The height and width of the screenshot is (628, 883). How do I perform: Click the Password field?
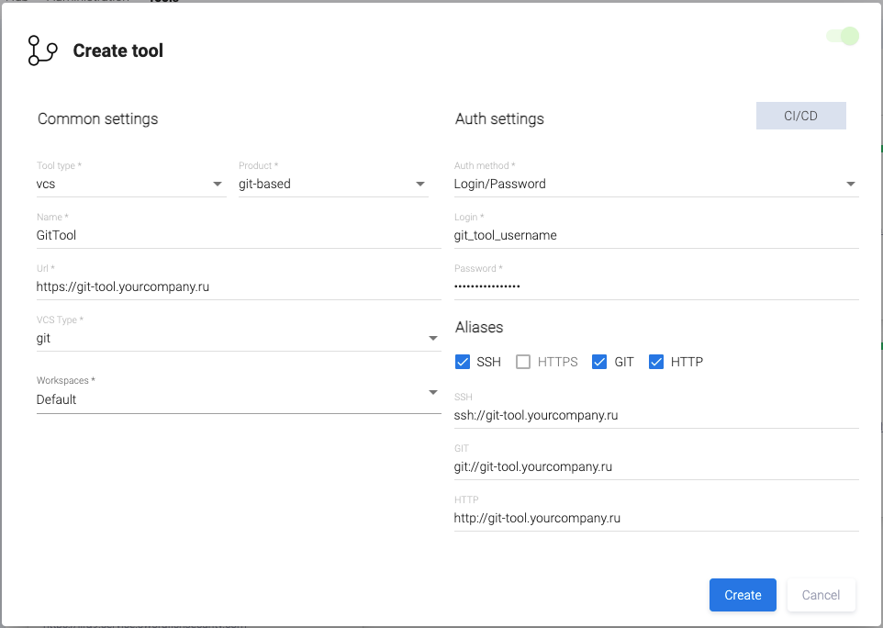(x=655, y=286)
